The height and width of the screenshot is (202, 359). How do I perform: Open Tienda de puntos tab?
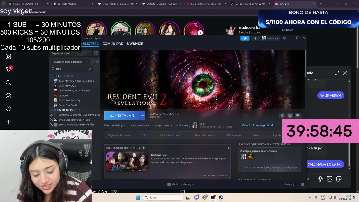pos(205,135)
